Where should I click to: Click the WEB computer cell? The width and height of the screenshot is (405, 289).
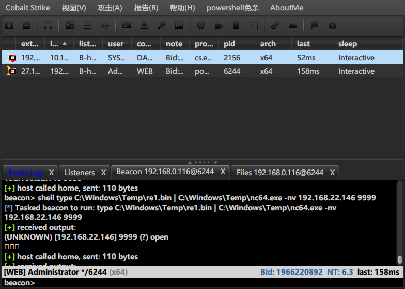coord(145,71)
